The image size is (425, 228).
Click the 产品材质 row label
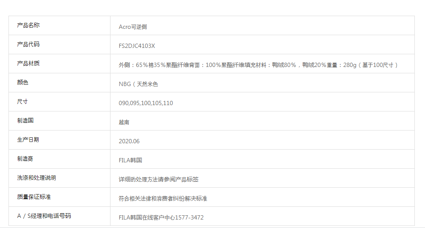(x=28, y=64)
